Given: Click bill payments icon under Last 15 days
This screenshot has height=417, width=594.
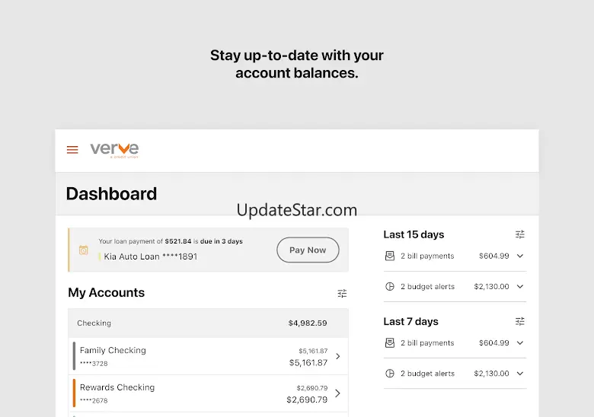Looking at the screenshot, I should pos(390,256).
